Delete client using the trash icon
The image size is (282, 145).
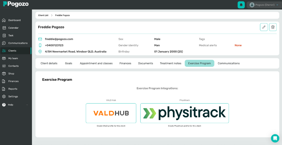point(273,27)
